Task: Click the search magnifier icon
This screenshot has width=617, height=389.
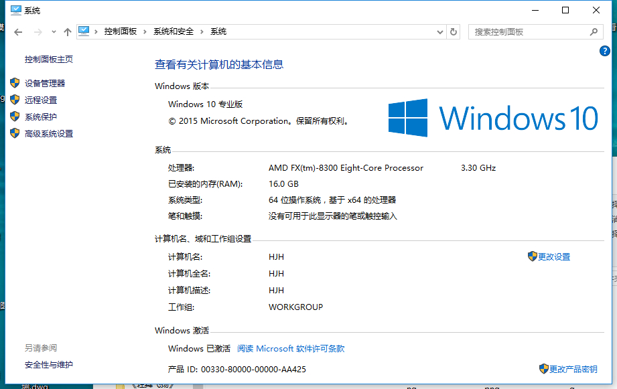Action: click(x=594, y=32)
